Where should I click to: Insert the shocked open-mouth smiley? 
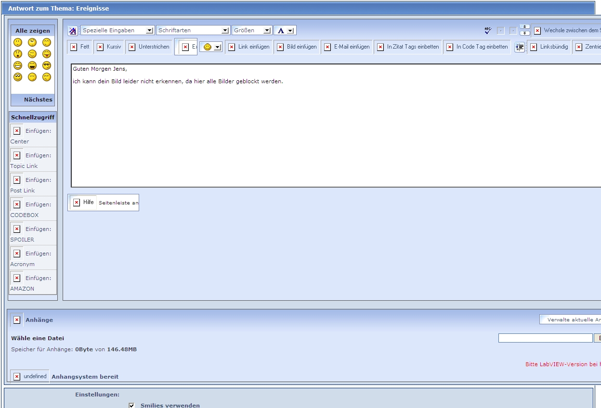tap(18, 54)
